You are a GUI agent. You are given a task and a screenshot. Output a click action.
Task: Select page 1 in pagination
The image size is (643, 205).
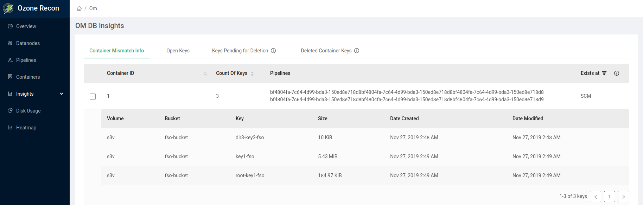[x=610, y=197]
